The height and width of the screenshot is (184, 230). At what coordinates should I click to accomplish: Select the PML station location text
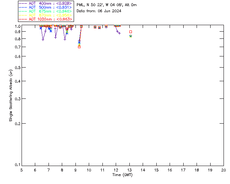point(107,5)
